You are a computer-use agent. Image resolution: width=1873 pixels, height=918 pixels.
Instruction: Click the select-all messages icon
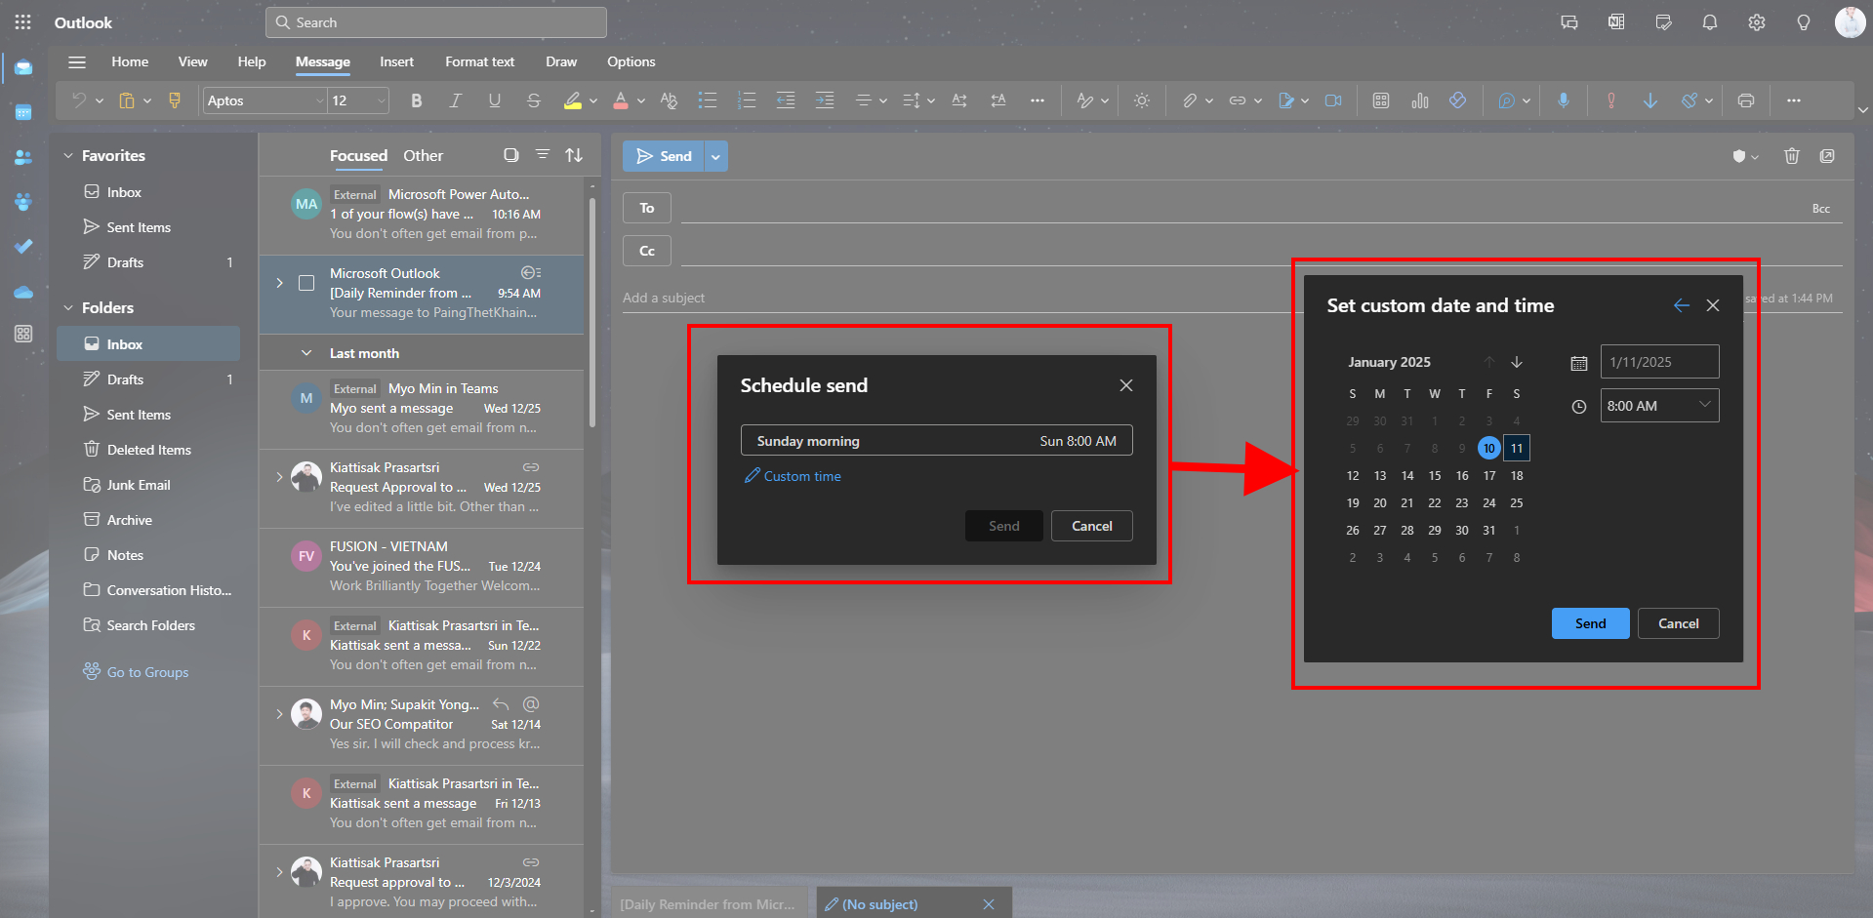(x=510, y=155)
